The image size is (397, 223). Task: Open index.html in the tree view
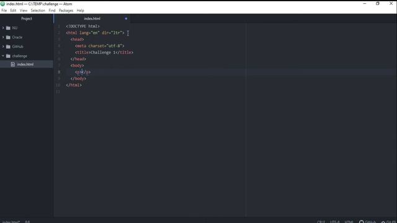coord(25,64)
